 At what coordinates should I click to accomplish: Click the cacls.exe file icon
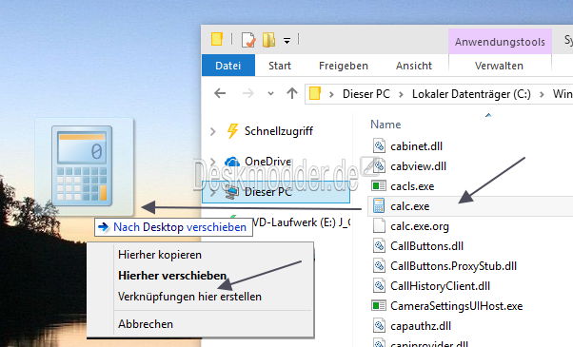(x=379, y=186)
